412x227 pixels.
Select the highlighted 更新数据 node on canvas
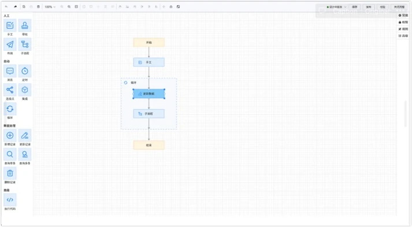pos(149,94)
